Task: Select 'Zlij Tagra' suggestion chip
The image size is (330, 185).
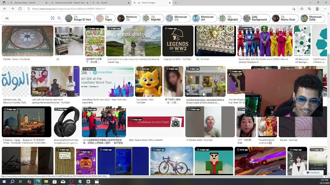Action: click(x=105, y=18)
